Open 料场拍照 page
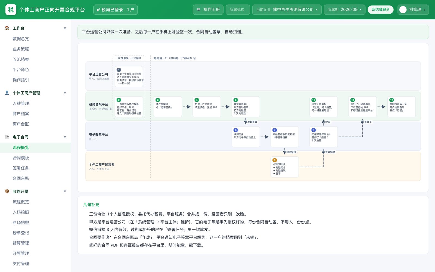Image resolution: width=435 pixels, height=272 pixels. [35, 222]
